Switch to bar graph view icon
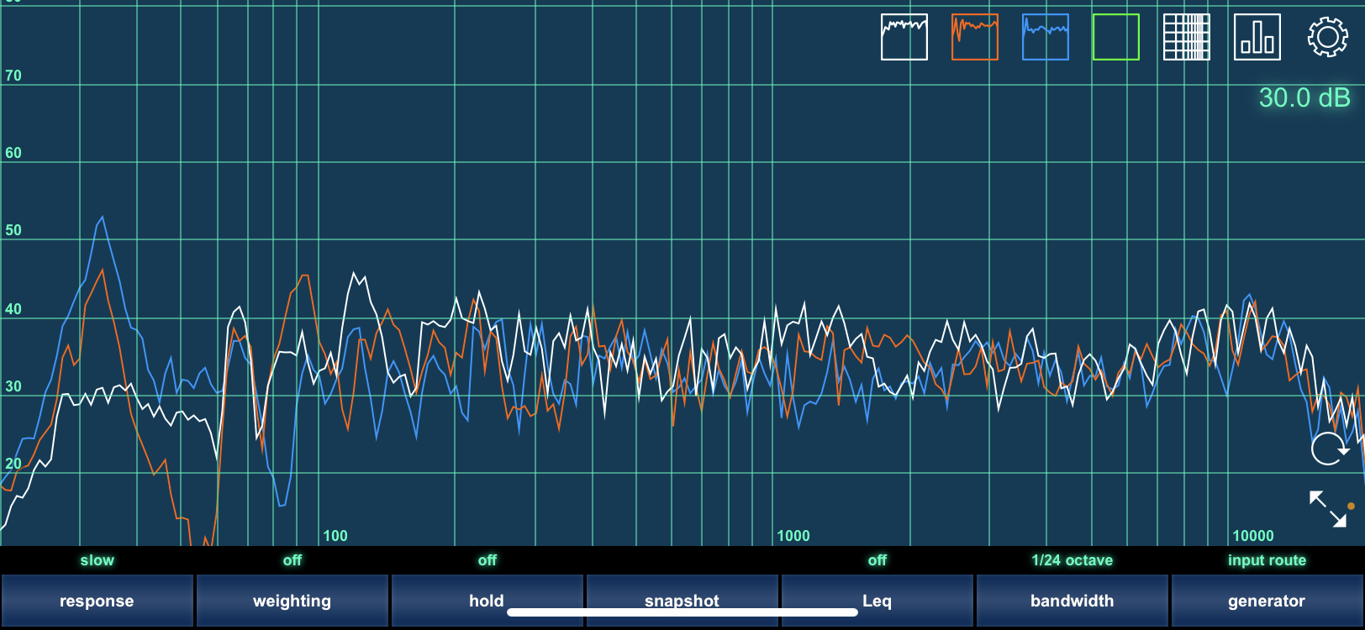The width and height of the screenshot is (1365, 630). [1257, 37]
